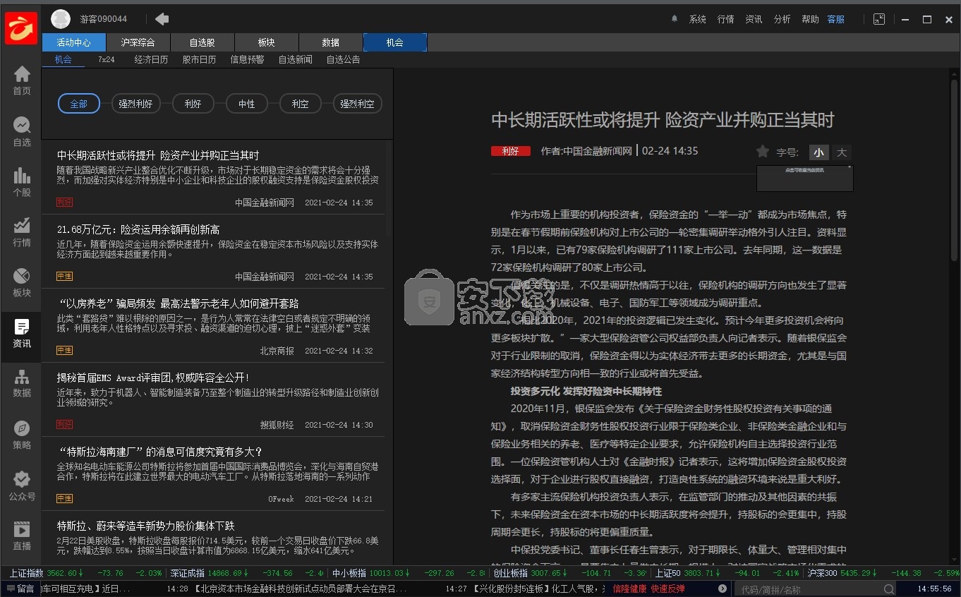This screenshot has width=961, height=597.
Task: Select the 利好 filter pill
Action: [x=193, y=104]
